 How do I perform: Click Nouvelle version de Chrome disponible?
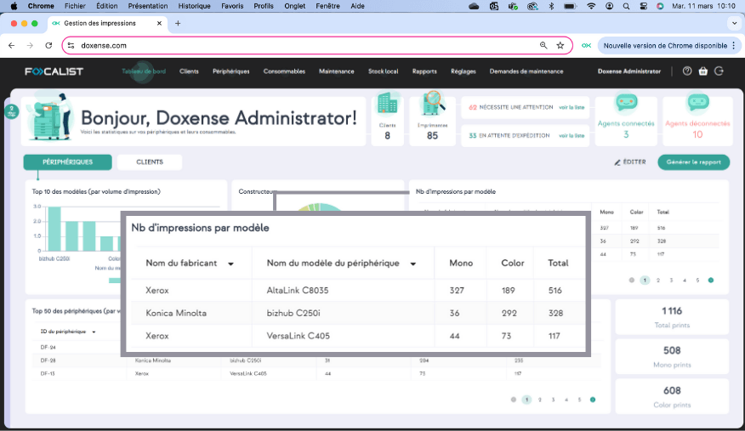(665, 46)
